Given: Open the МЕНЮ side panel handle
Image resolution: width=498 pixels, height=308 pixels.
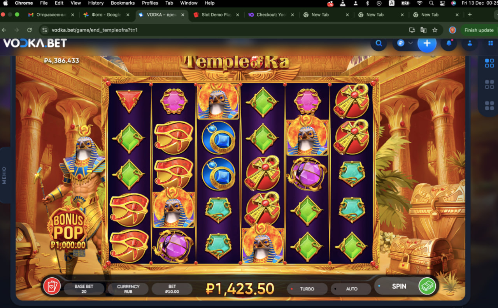Looking at the screenshot, I should point(4,175).
